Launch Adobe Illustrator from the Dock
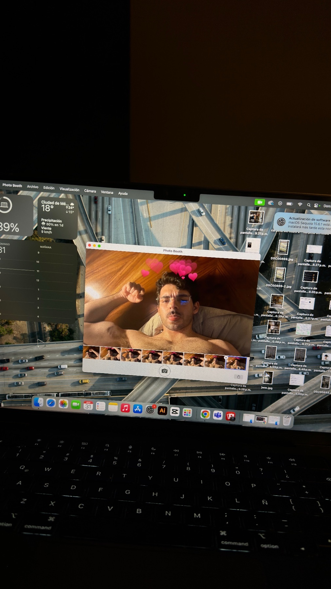The image size is (331, 589). pyautogui.click(x=163, y=410)
